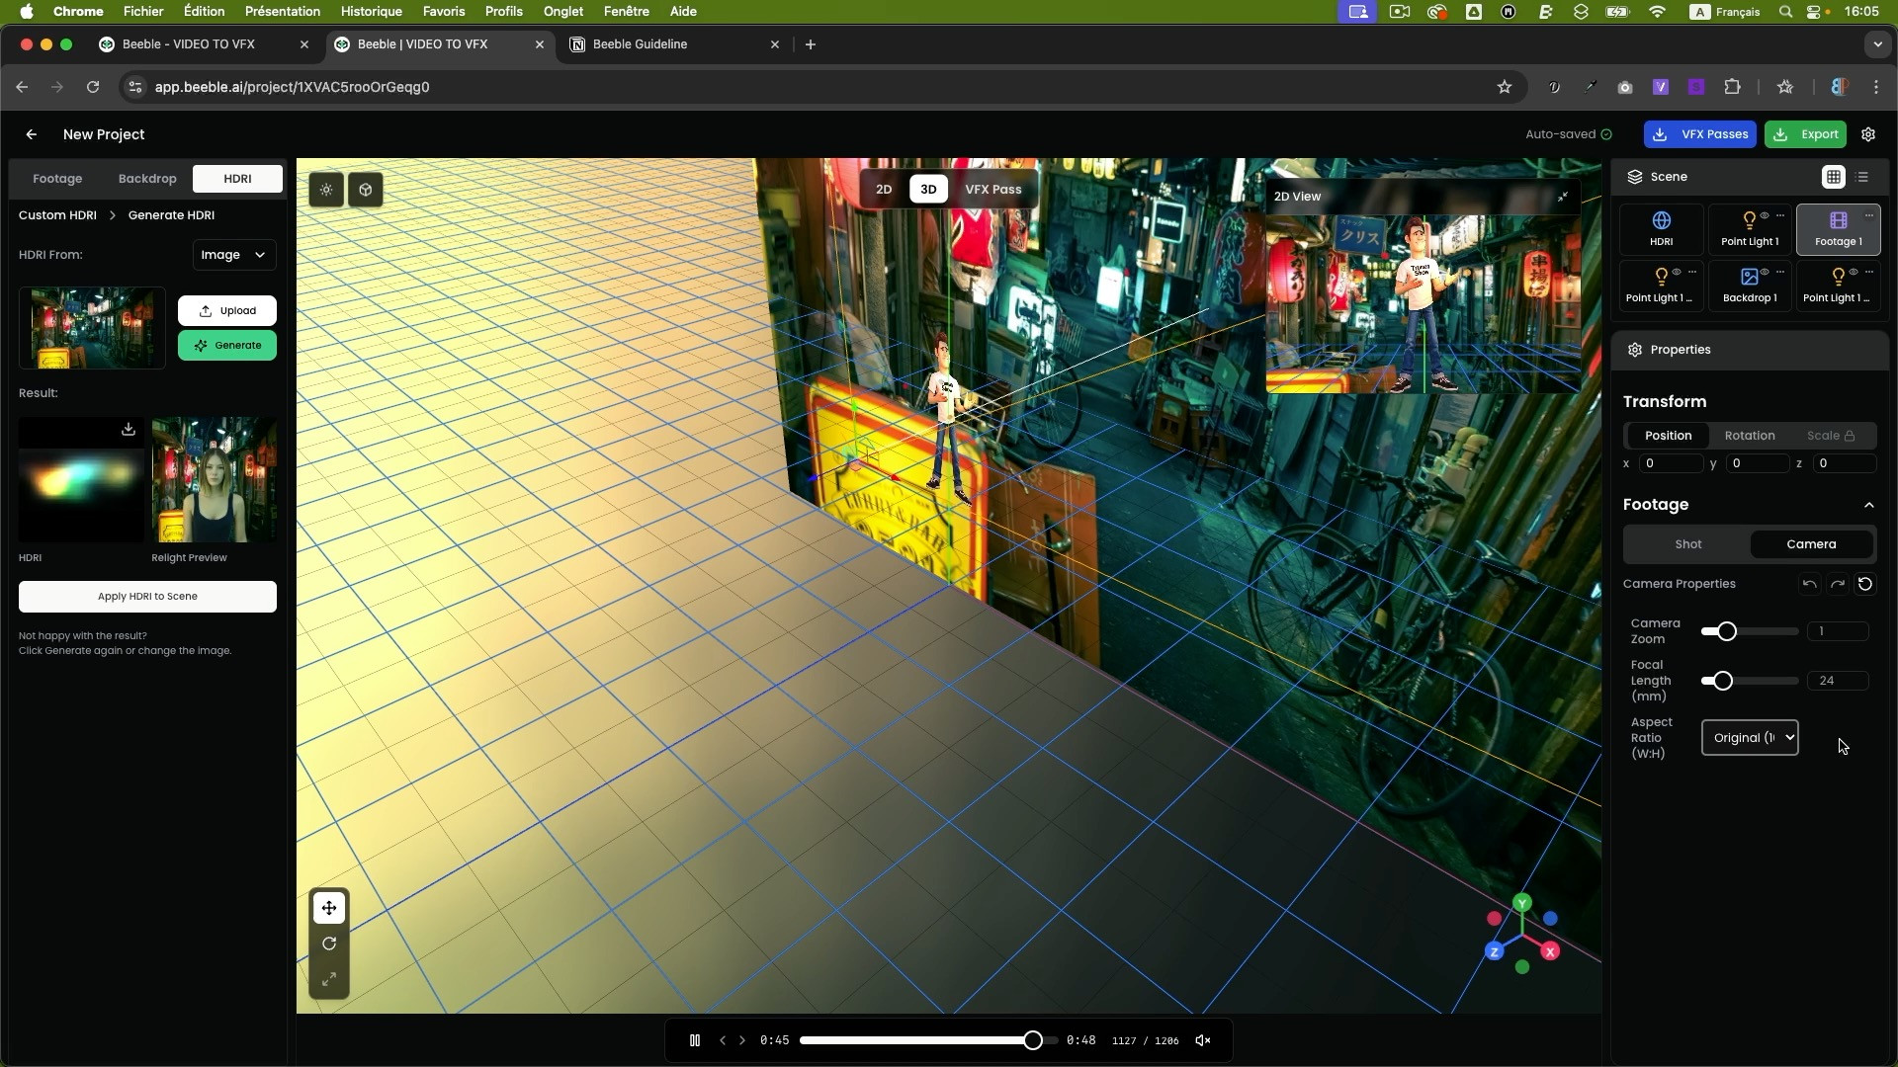
Task: Click the position x input field
Action: [1671, 463]
